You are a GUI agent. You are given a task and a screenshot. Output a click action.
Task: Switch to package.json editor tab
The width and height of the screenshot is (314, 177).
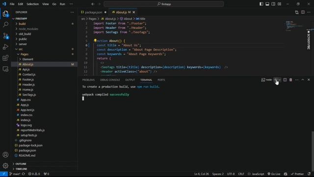pyautogui.click(x=93, y=12)
